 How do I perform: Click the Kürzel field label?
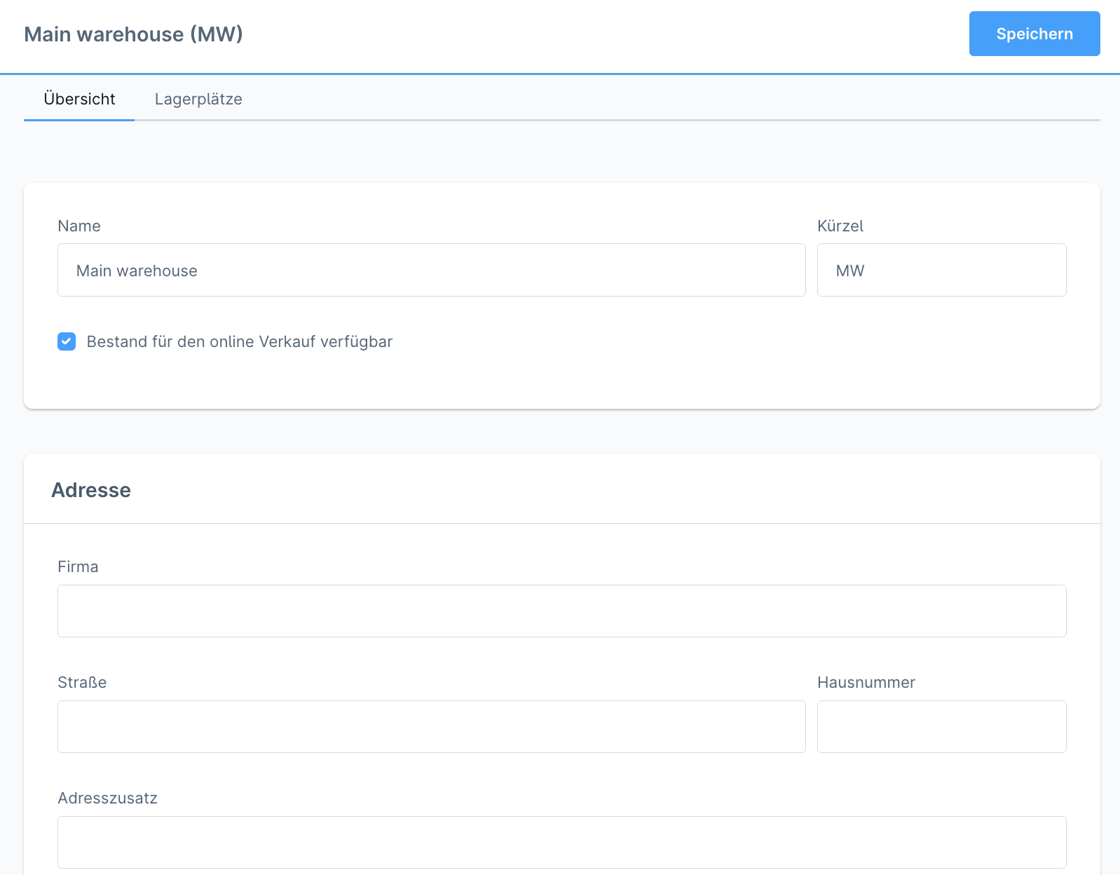(x=840, y=226)
